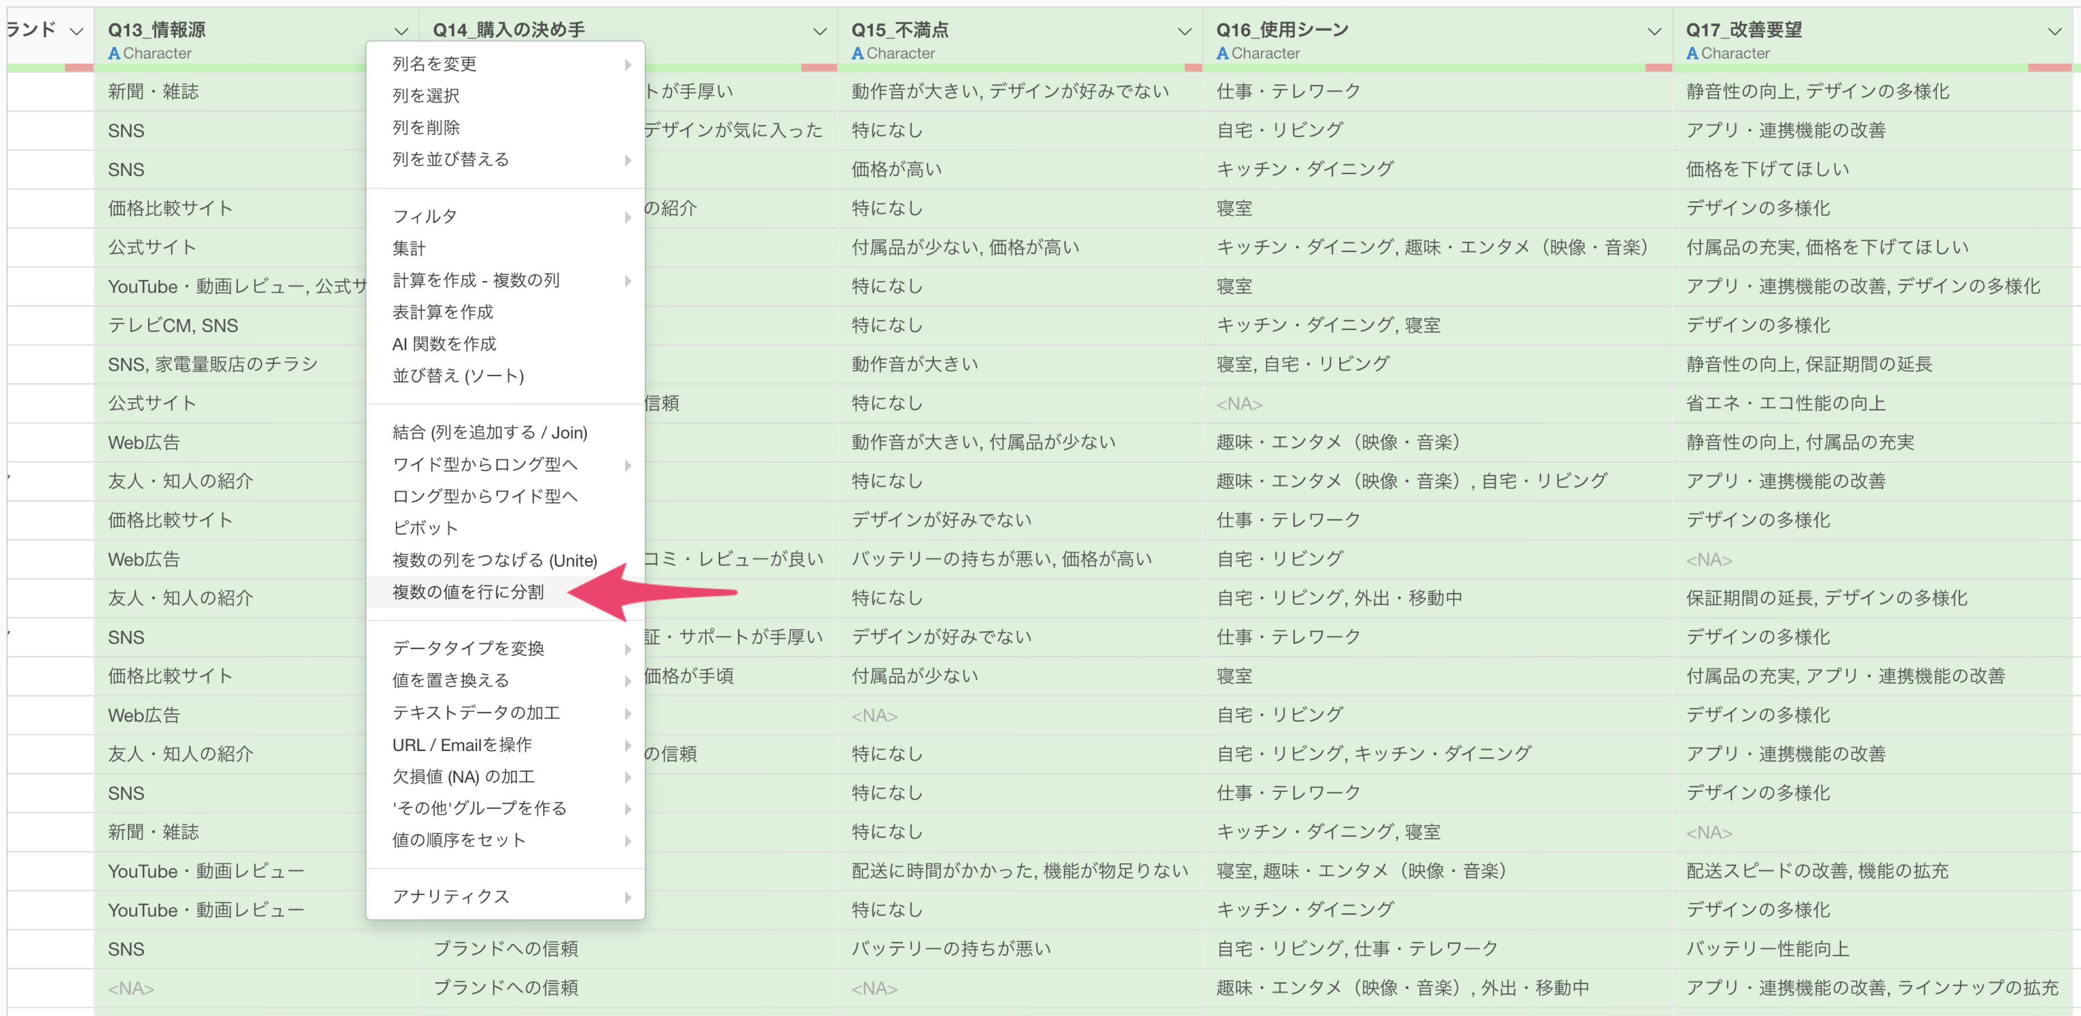Click the Character type icon under Q16_使用シーン
Screen dimensions: 2081x1016
[1222, 53]
